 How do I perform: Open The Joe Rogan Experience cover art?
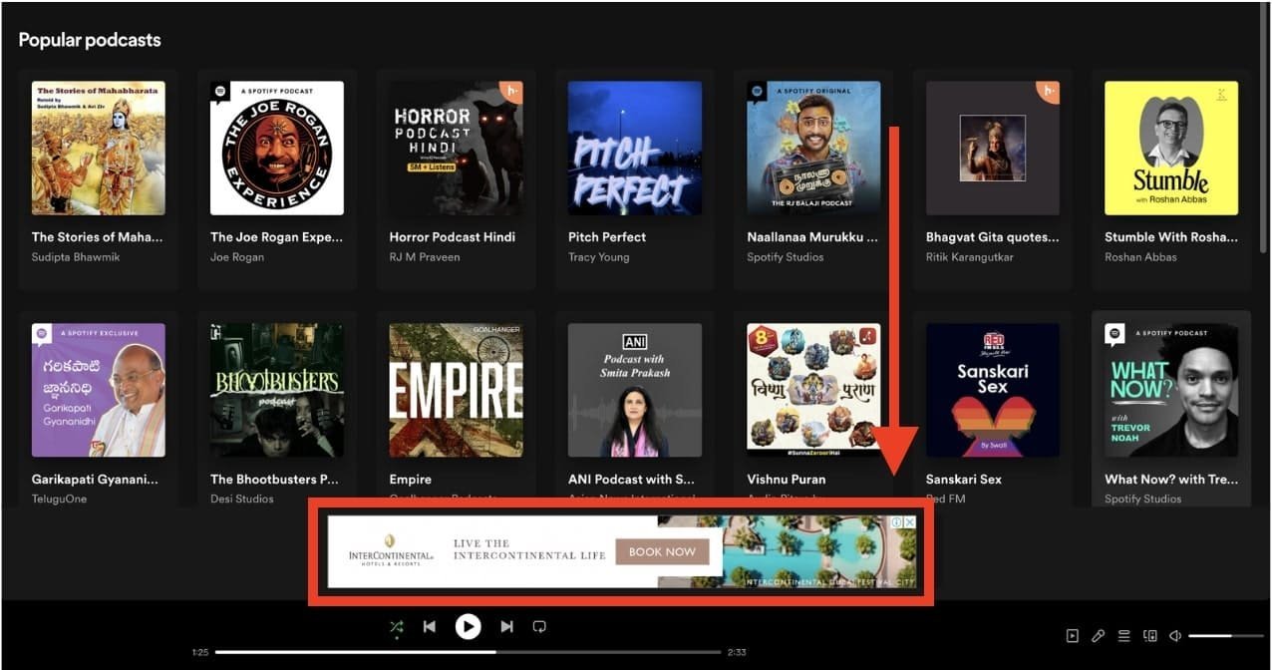coord(277,148)
